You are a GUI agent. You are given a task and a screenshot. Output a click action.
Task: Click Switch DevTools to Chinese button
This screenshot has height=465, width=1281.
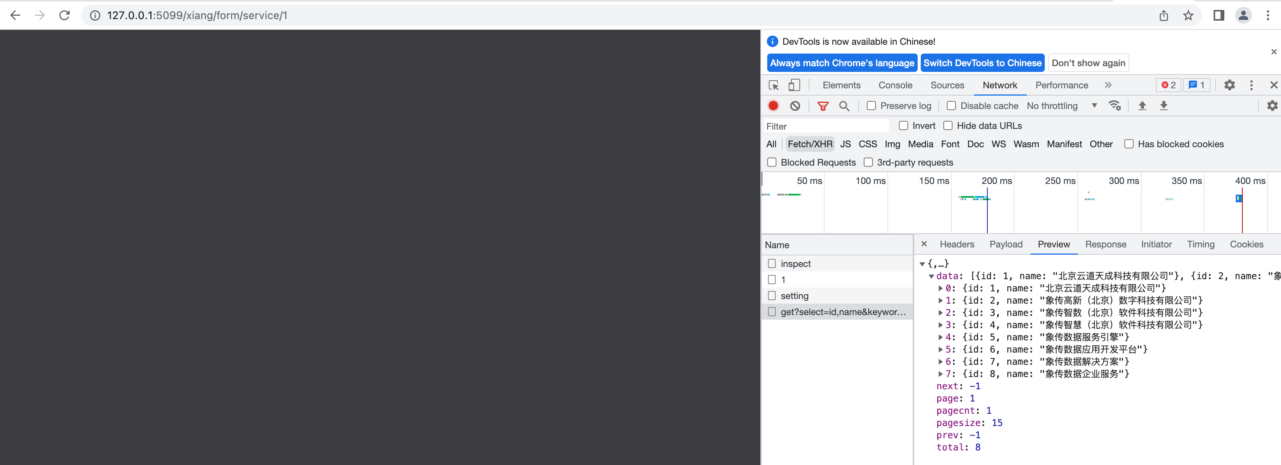[x=982, y=63]
